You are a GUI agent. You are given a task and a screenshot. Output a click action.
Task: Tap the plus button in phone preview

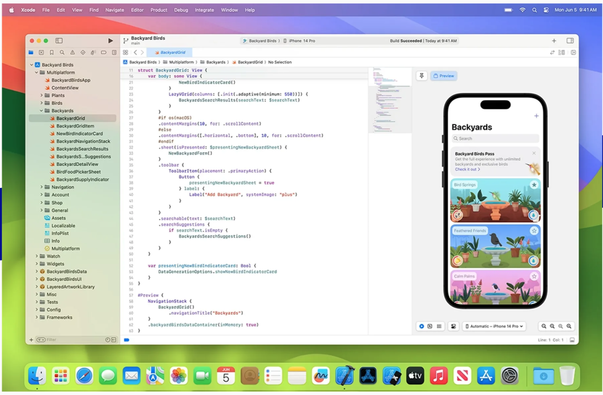click(x=536, y=116)
